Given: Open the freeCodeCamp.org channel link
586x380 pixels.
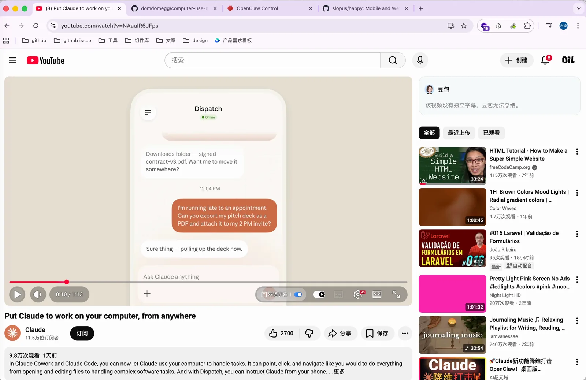Looking at the screenshot, I should pos(510,167).
